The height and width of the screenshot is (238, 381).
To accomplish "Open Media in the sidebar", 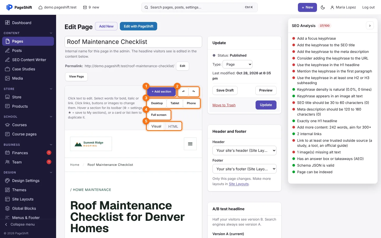I will tap(28, 78).
